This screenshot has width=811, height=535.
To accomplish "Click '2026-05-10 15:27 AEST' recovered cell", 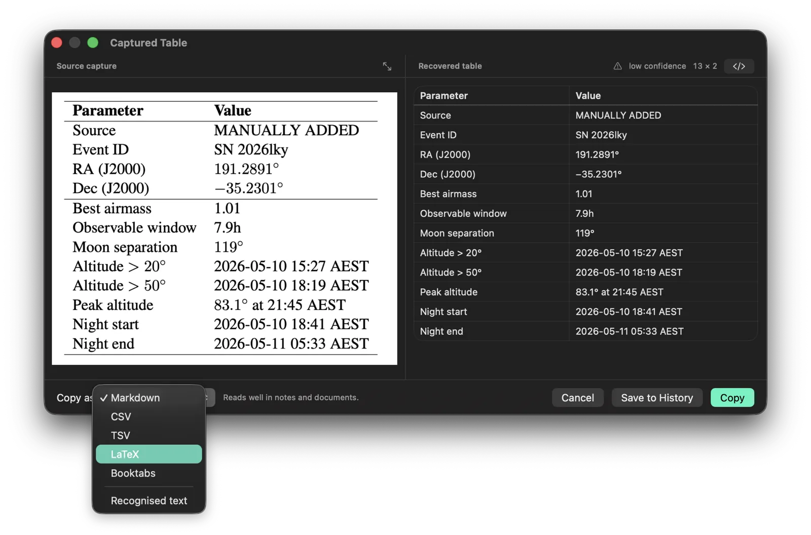I will pos(663,253).
